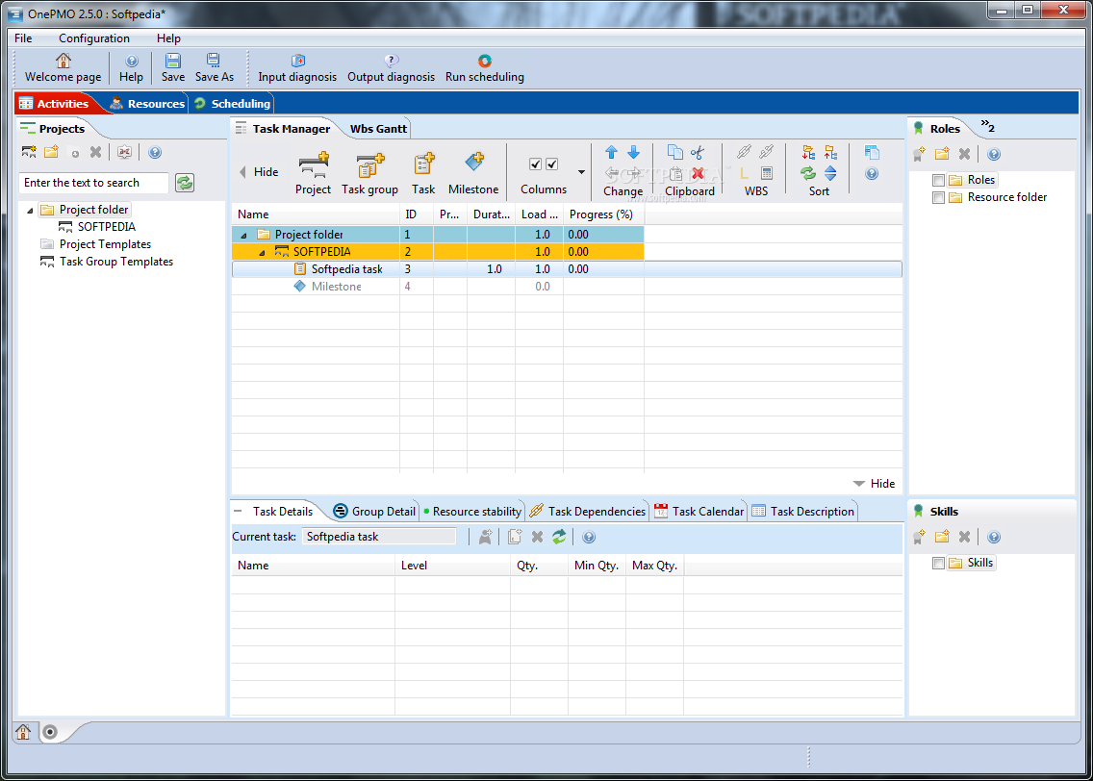Click the new folder icon in the Projects panel
1093x781 pixels.
pyautogui.click(x=52, y=152)
